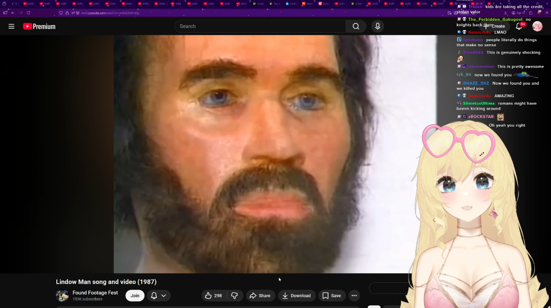The image size is (551, 308).
Task: Open YouTube notifications bell in header
Action: (519, 26)
